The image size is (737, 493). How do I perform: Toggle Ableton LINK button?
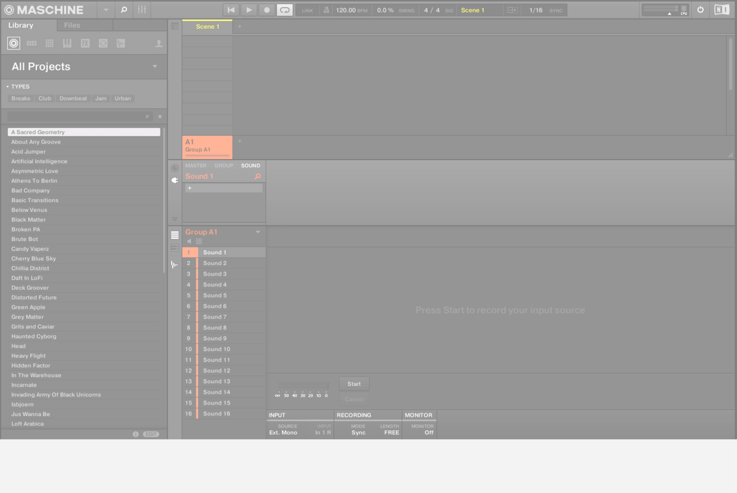click(308, 10)
